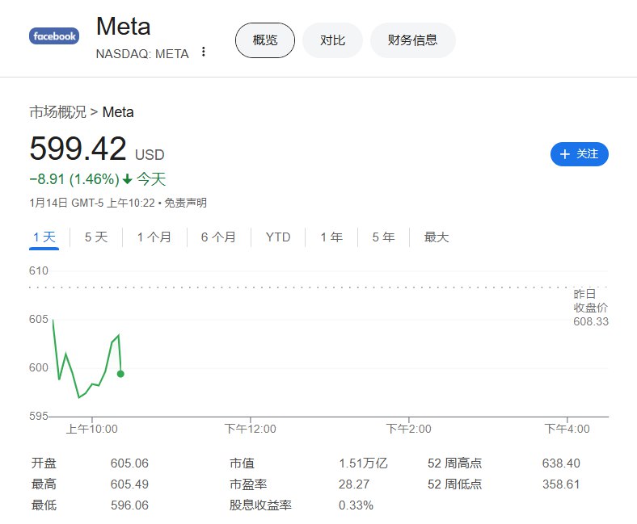Image resolution: width=637 pixels, height=524 pixels.
Task: Click the 599.42 price value
Action: point(78,149)
